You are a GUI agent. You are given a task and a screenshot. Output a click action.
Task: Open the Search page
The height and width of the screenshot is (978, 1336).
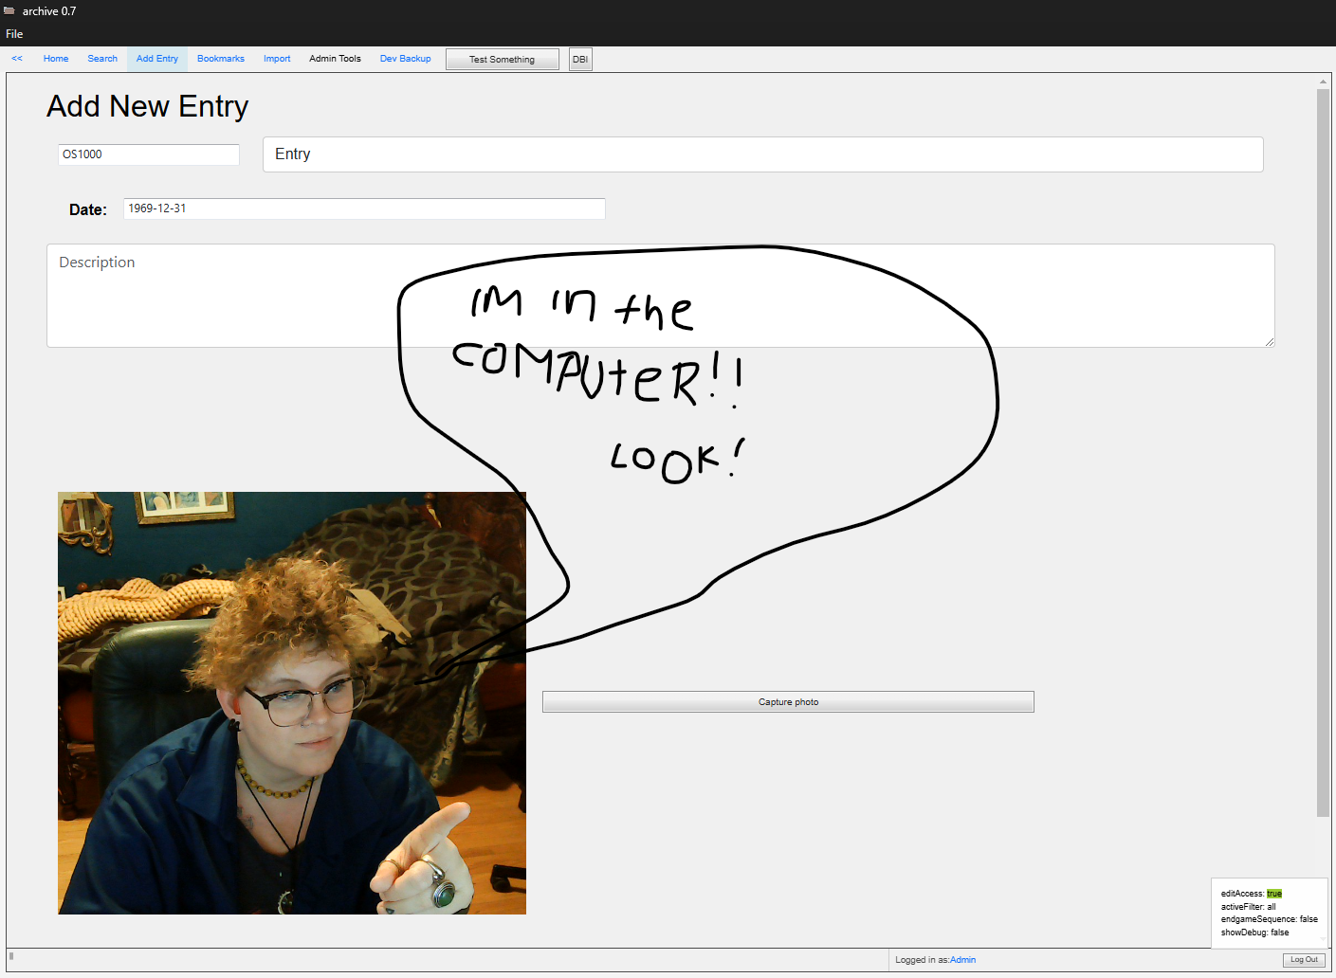102,59
